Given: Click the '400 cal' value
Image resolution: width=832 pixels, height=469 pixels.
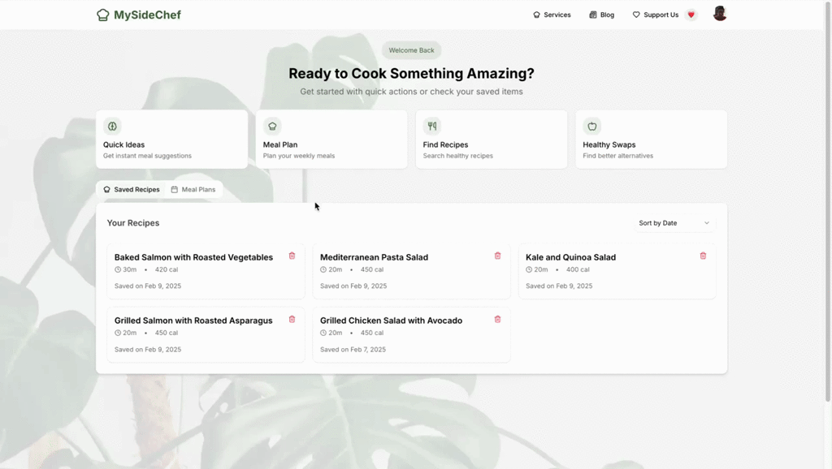Looking at the screenshot, I should pos(578,269).
